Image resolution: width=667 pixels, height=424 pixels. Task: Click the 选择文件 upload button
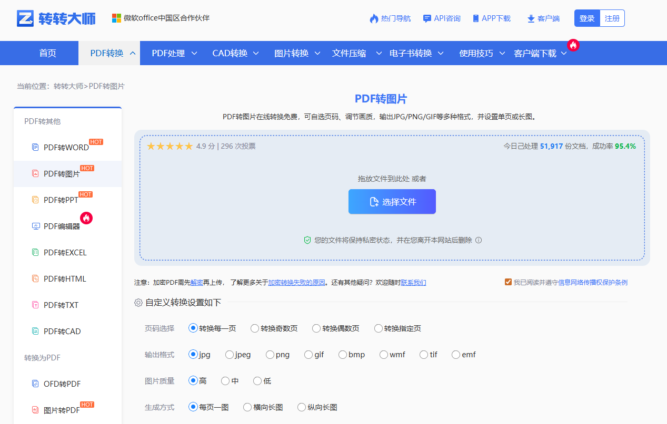click(392, 202)
